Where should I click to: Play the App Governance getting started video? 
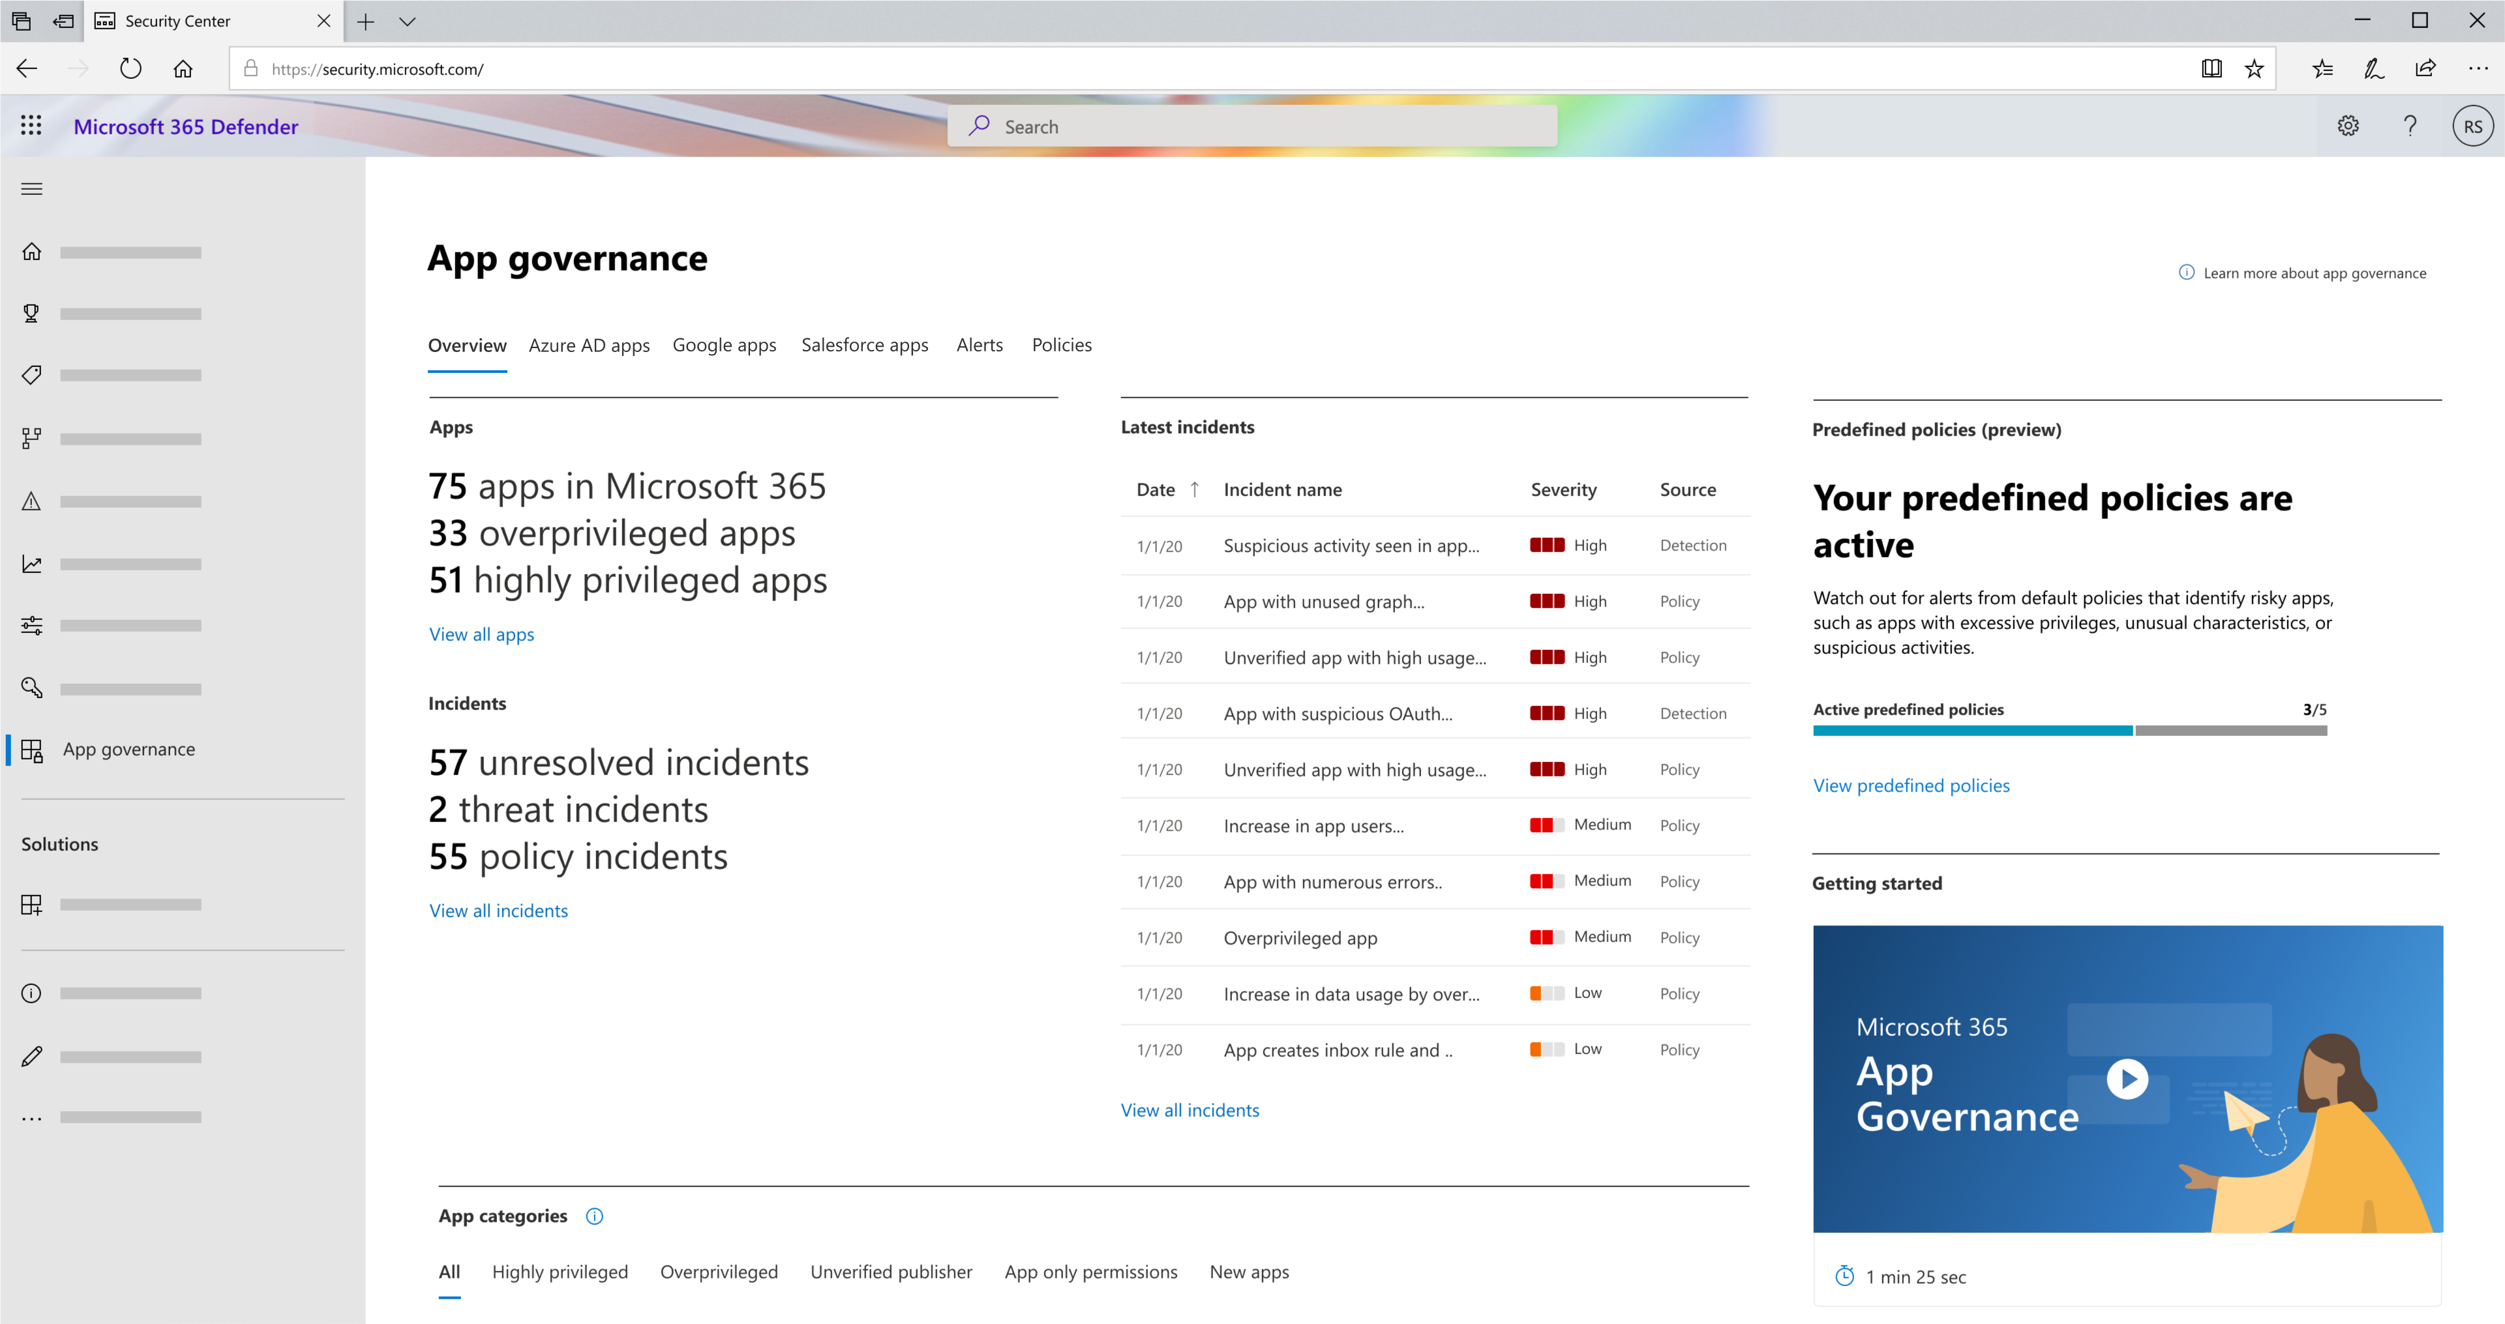pyautogui.click(x=2129, y=1079)
